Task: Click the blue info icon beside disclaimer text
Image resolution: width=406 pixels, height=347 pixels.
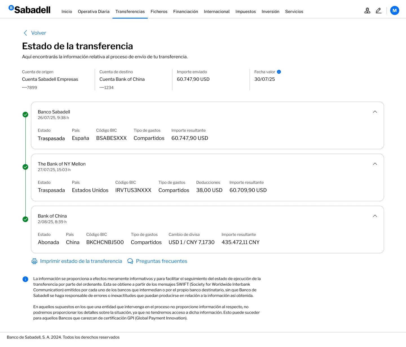Action: [x=25, y=279]
